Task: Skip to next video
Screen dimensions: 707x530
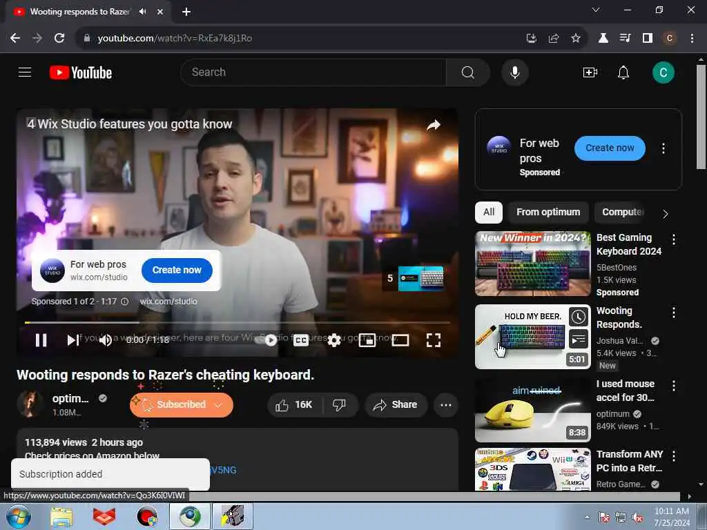Action: (72, 340)
